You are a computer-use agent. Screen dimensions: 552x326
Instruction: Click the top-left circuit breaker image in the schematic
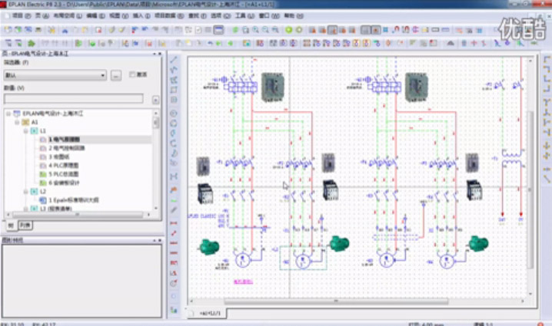point(272,87)
